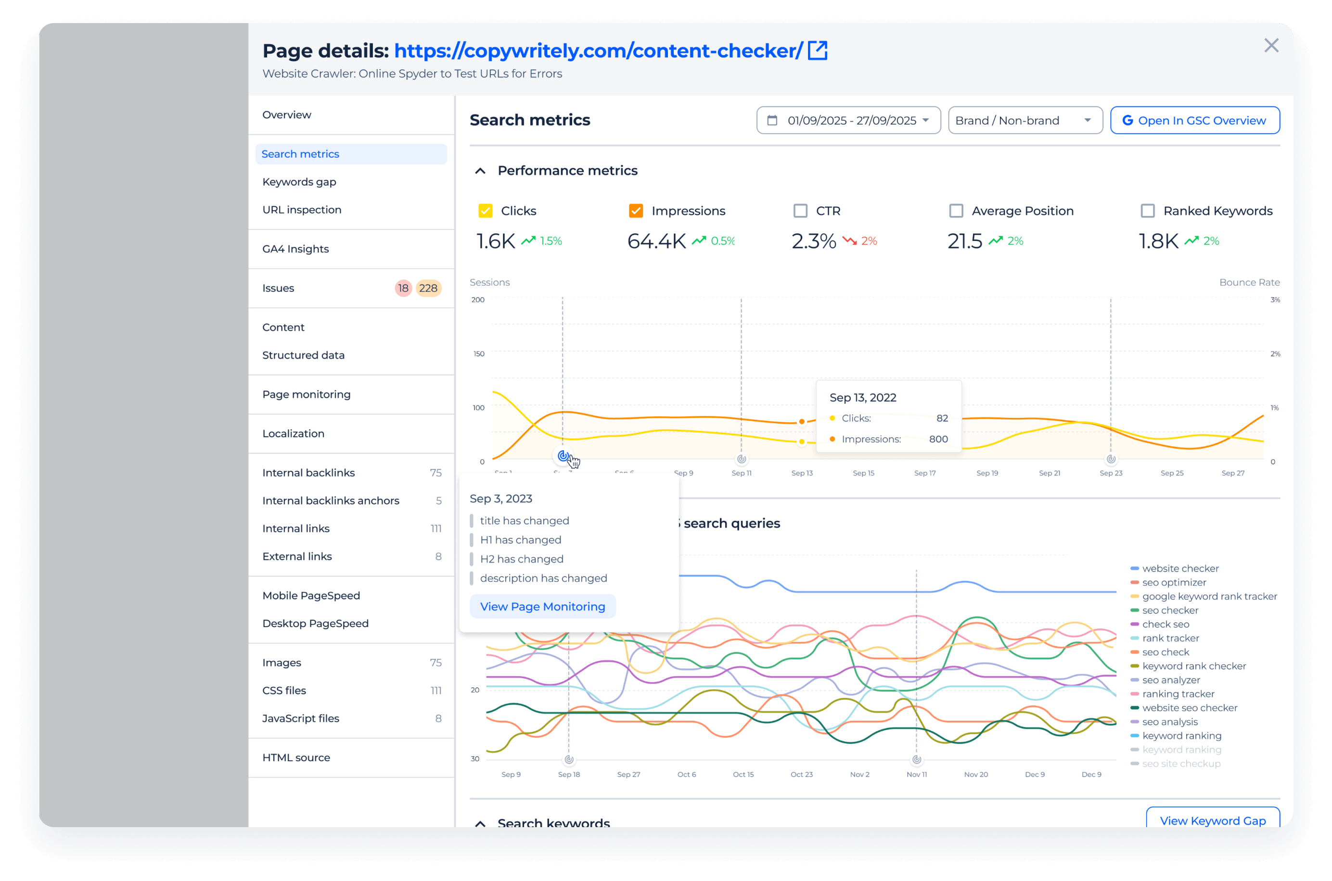The height and width of the screenshot is (881, 1332).
Task: Open Internal backlinks anchors
Action: pyautogui.click(x=351, y=501)
